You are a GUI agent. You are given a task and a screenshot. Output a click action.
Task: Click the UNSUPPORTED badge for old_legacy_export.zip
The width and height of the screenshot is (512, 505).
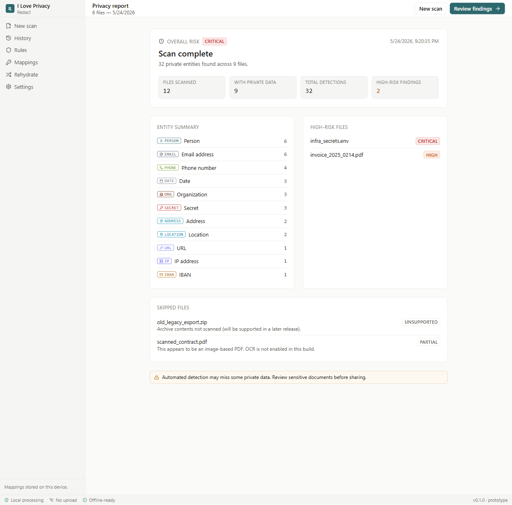[x=421, y=322]
